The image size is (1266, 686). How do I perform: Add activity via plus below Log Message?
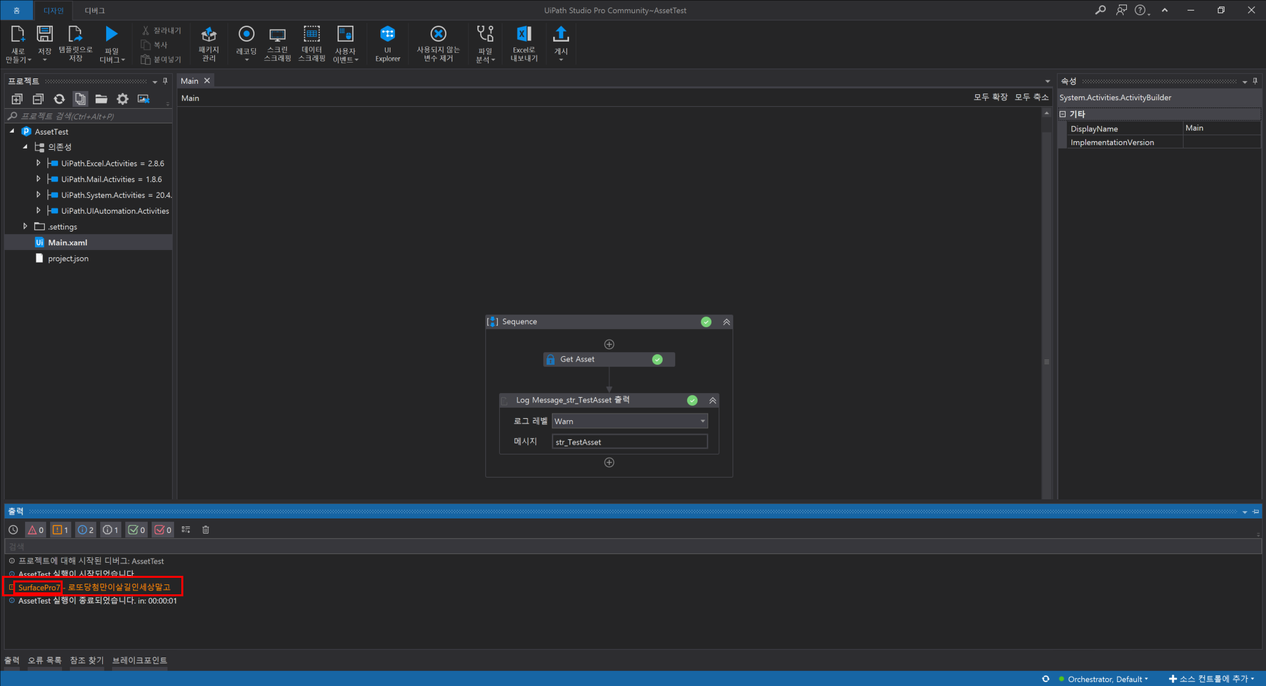click(x=609, y=462)
